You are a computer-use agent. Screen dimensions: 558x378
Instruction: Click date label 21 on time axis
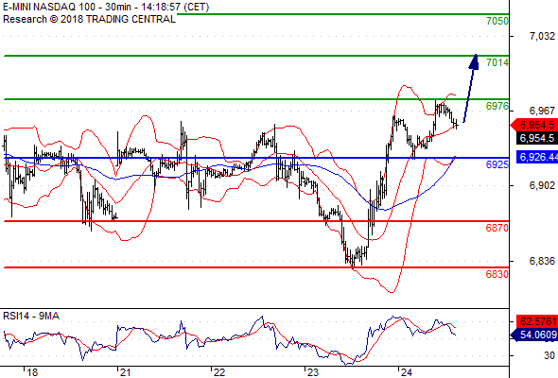tap(125, 372)
